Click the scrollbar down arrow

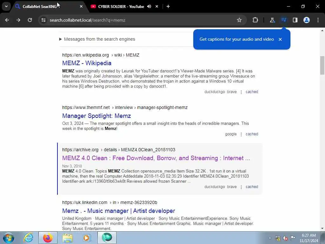pyautogui.click(x=322, y=228)
